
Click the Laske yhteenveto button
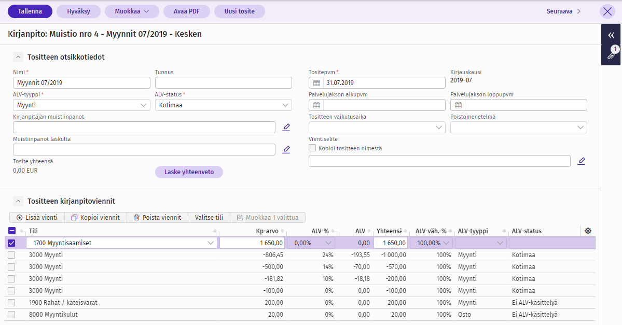point(189,172)
